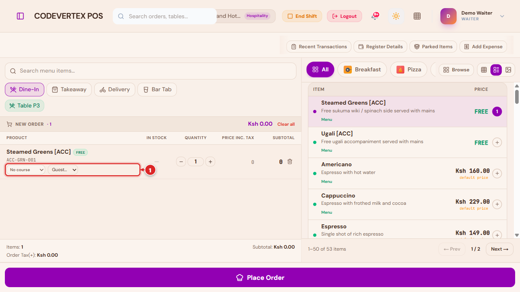
Task: Add Cappuccino to the order
Action: click(x=497, y=204)
